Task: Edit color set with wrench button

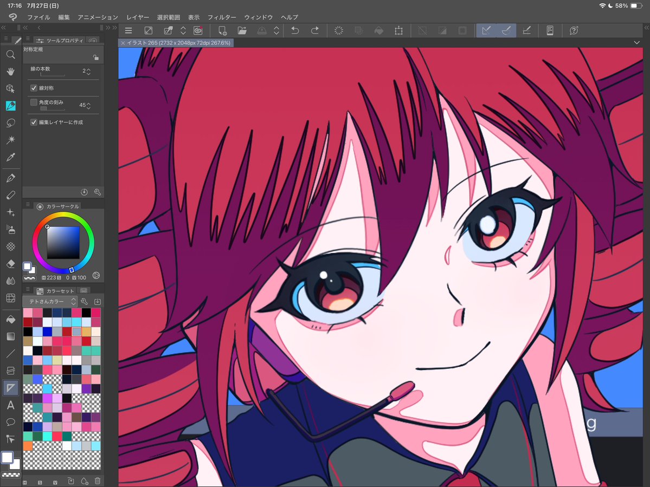Action: click(84, 302)
